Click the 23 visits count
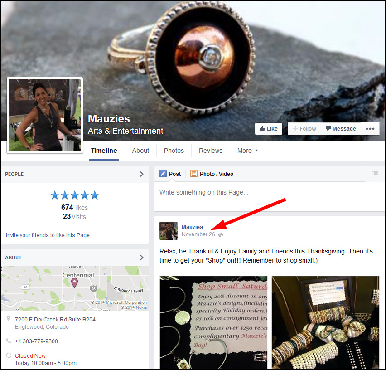 click(x=74, y=217)
